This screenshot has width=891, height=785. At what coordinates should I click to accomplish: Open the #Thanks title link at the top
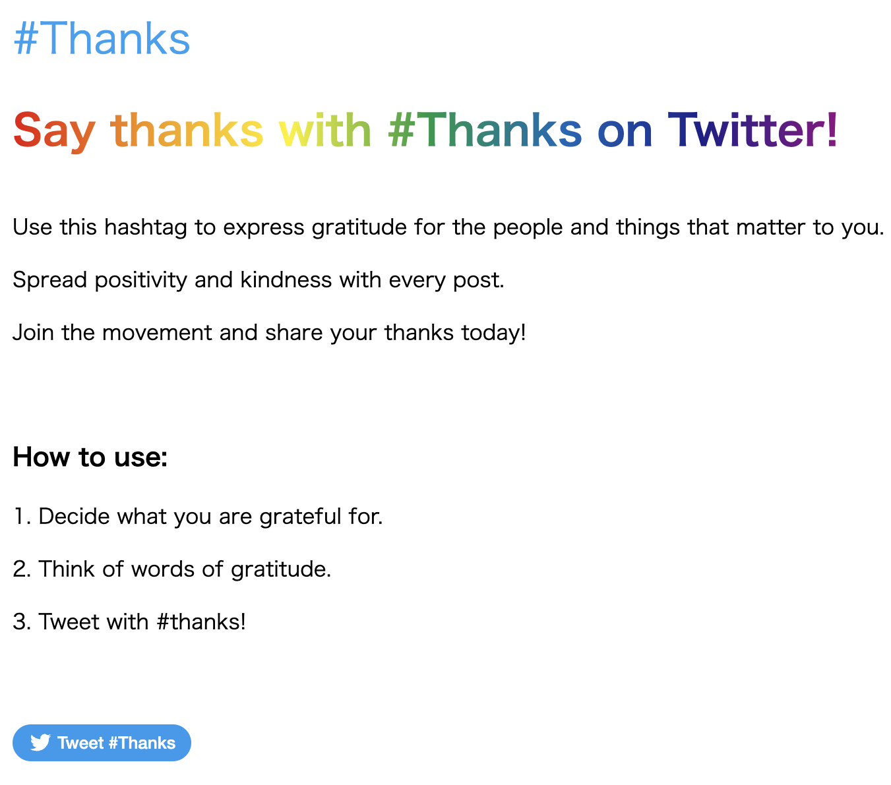tap(102, 39)
